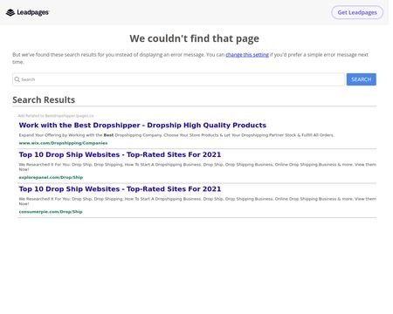Click the magnifier icon in search box

click(17, 79)
